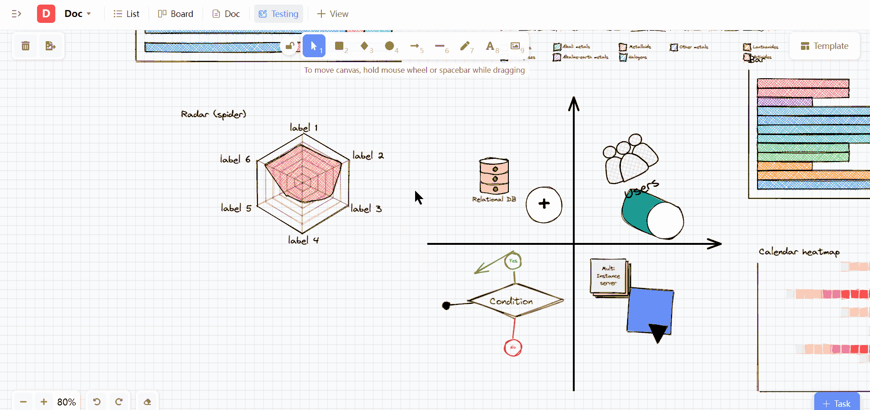Activate the selection pointer tool

[x=314, y=46]
